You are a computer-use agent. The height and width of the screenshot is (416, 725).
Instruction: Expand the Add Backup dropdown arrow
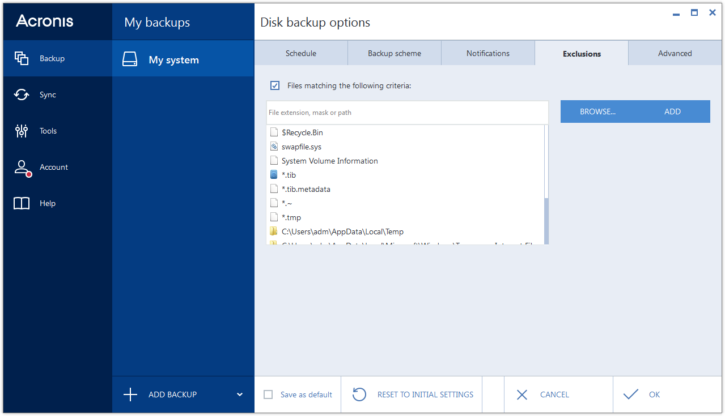(x=240, y=394)
